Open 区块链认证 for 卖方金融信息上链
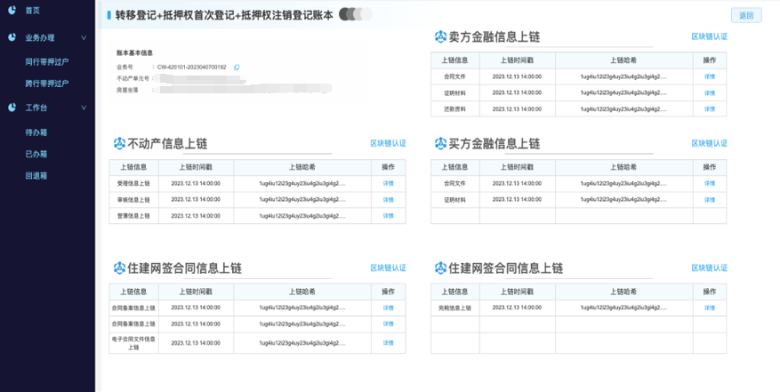 tap(709, 37)
